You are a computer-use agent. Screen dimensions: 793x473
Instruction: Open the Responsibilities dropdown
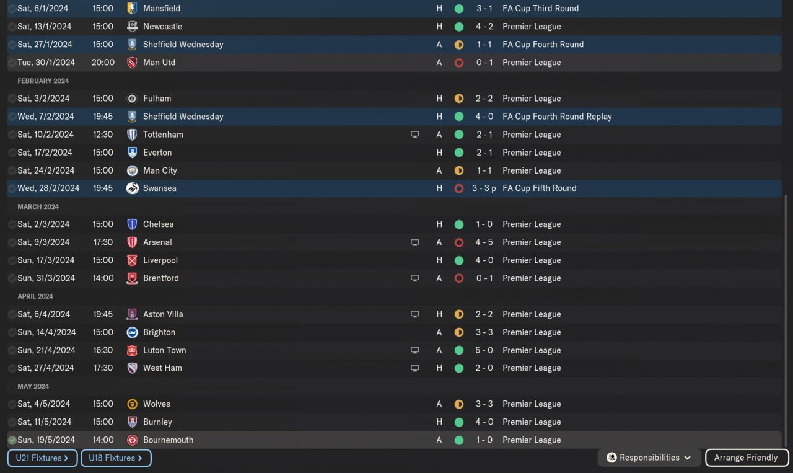[649, 458]
